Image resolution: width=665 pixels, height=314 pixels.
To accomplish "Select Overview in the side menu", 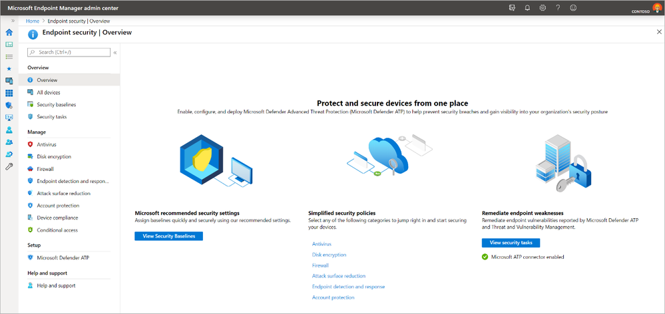I will tap(69, 80).
